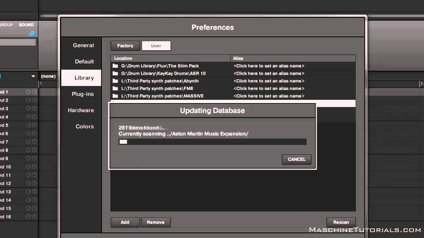Toggle the power-style icon on Sound 12 row
Image resolution: width=424 pixels, height=238 pixels.
(x=34, y=183)
